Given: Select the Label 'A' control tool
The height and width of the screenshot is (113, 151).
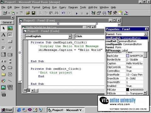Looking at the screenshot, I should 3,35.
